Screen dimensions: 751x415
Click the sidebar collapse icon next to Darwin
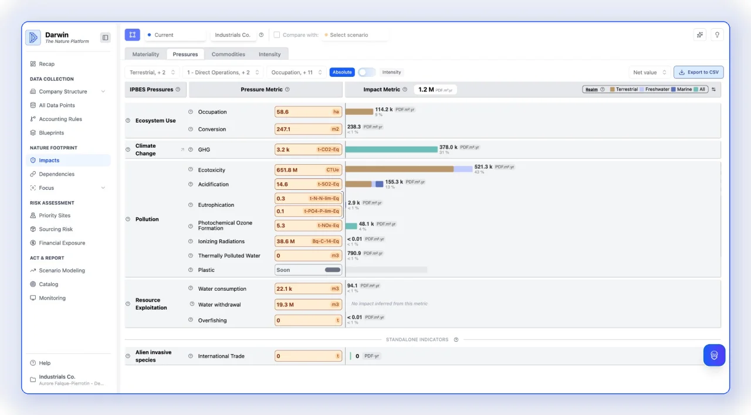(105, 37)
